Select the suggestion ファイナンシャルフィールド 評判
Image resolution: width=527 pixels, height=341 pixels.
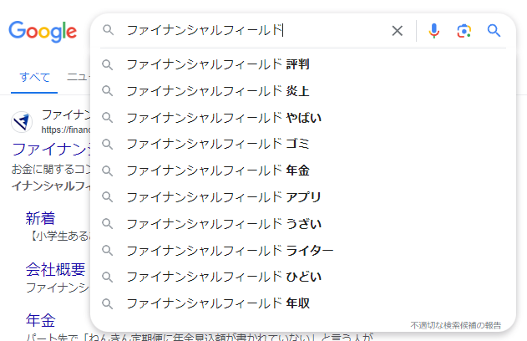[303, 64]
